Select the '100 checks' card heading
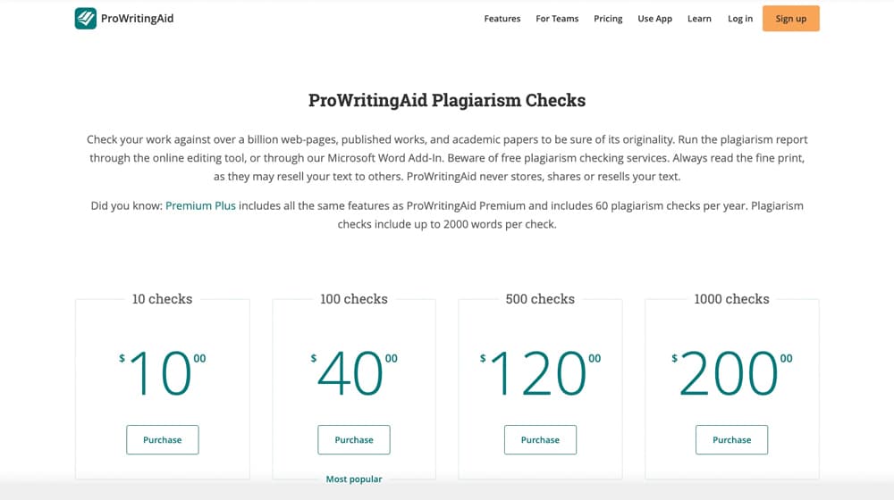Image resolution: width=894 pixels, height=500 pixels. (x=354, y=299)
